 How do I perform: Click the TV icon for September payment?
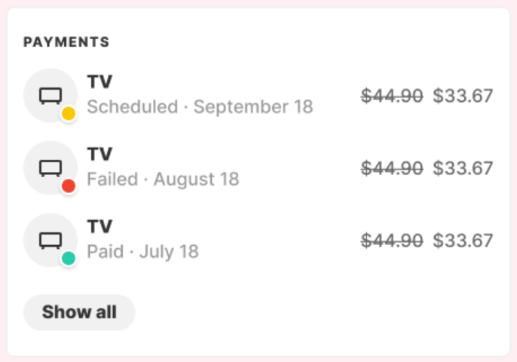(x=50, y=96)
